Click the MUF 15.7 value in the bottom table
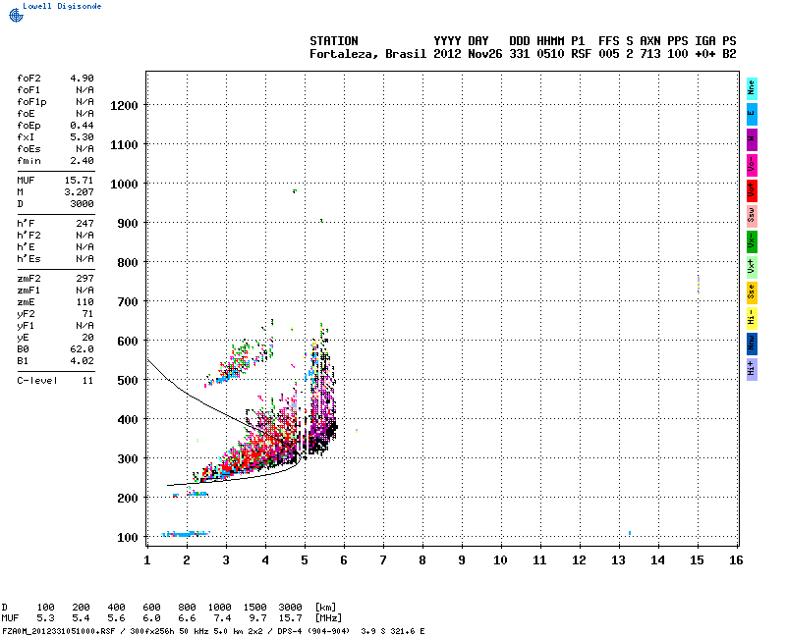 291,618
